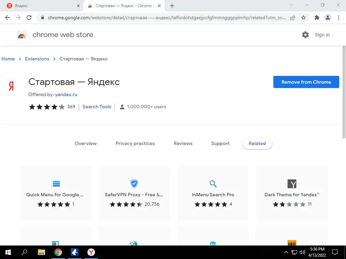Go to Extensions breadcrumb
Viewport: 346px width, 259px height.
pos(37,59)
